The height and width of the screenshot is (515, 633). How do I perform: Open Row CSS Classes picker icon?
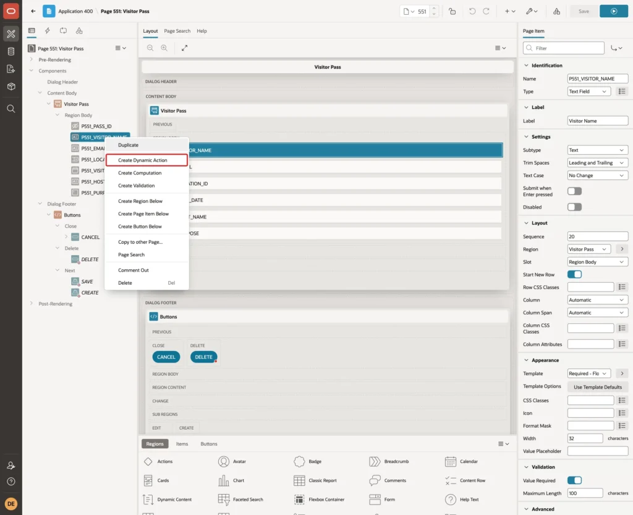[x=622, y=287]
